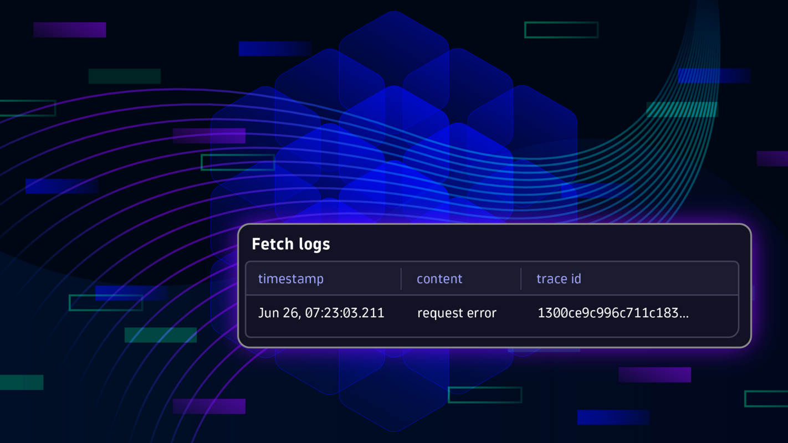
Task: Select the purple gradient bar at top left
Action: pos(69,30)
